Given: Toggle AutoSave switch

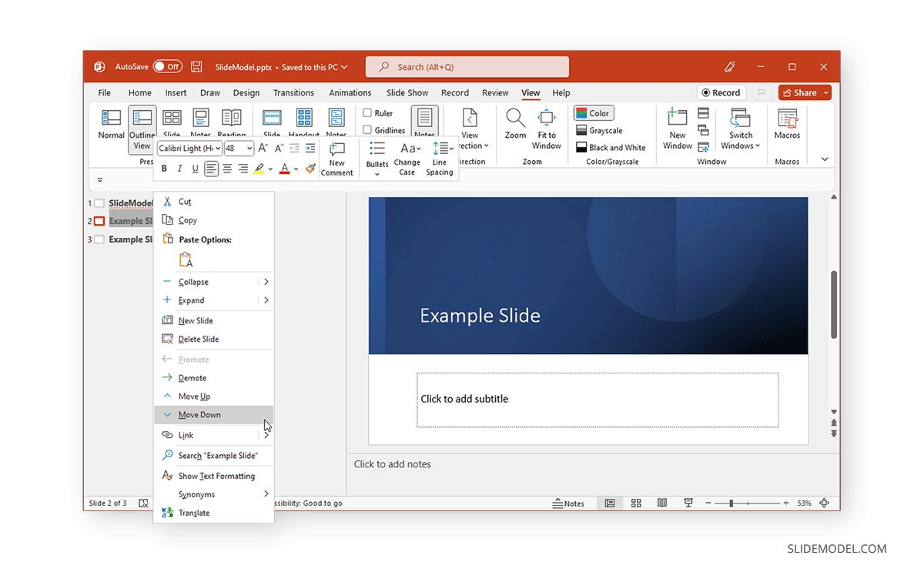Looking at the screenshot, I should click(x=168, y=67).
